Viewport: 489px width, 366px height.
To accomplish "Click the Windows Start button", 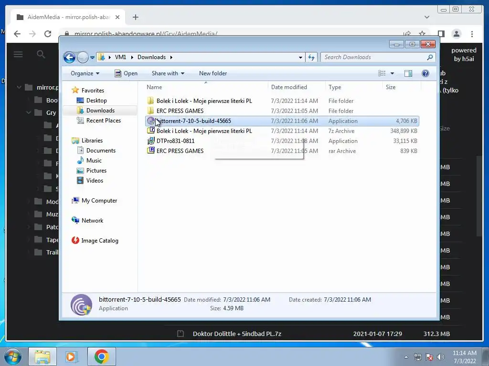I will point(13,356).
